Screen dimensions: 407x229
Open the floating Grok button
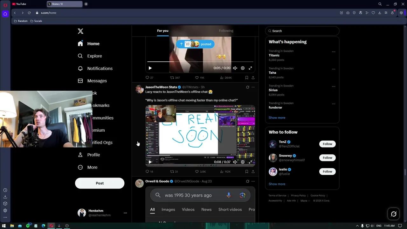(x=394, y=214)
